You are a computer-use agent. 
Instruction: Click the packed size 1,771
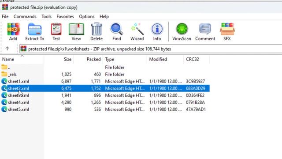pos(96,81)
